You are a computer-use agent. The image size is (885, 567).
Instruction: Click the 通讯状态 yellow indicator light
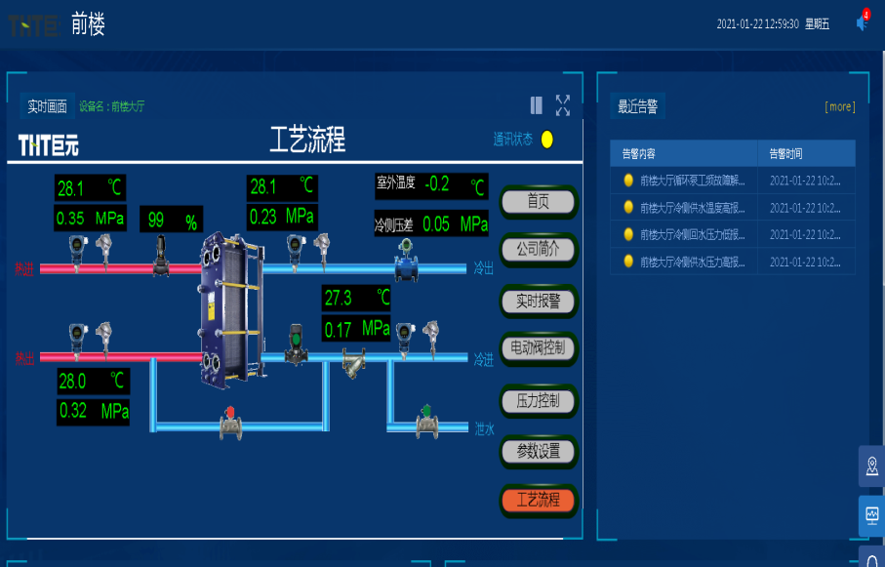[547, 140]
